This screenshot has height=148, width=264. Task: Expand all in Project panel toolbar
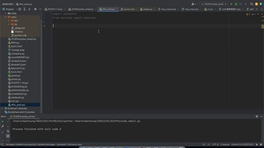click(x=25, y=9)
